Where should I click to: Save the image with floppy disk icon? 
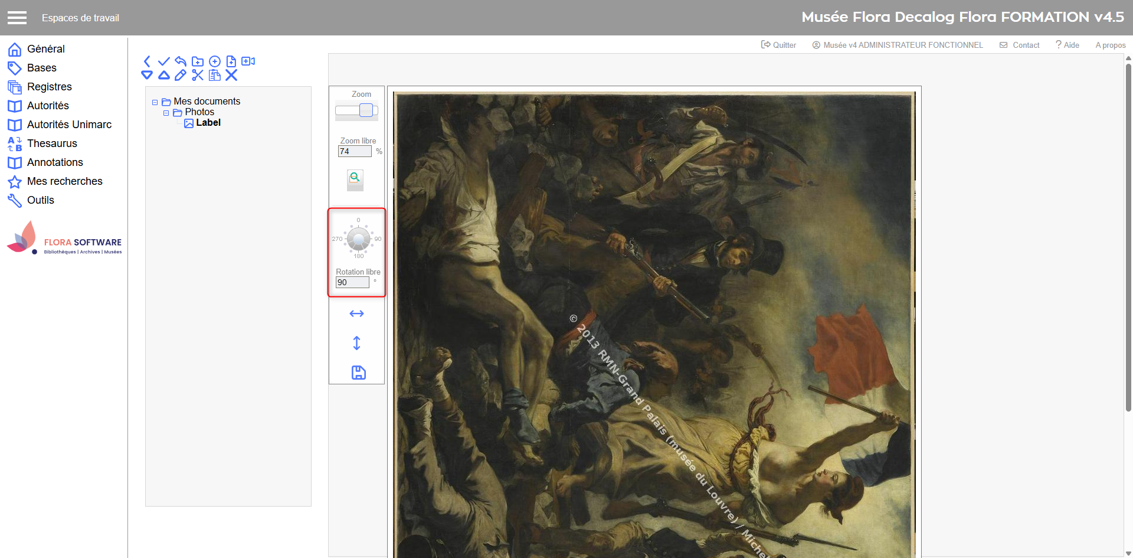coord(358,373)
